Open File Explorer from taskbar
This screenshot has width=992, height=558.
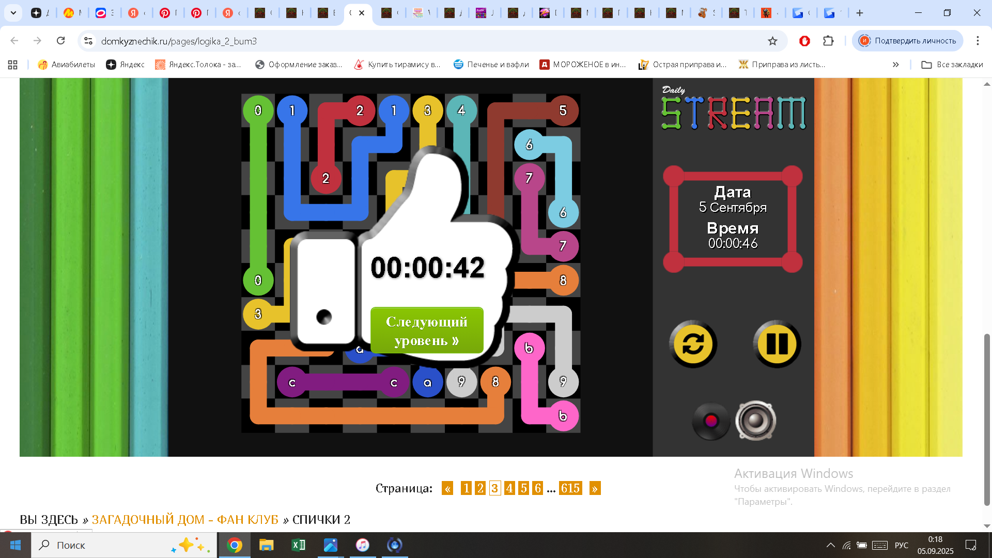tap(267, 545)
